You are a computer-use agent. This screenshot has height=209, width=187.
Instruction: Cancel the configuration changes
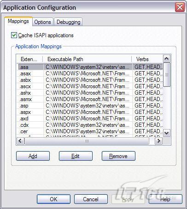tap(91, 199)
